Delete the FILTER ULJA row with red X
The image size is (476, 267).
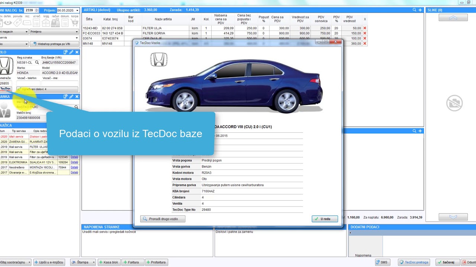coord(365,28)
